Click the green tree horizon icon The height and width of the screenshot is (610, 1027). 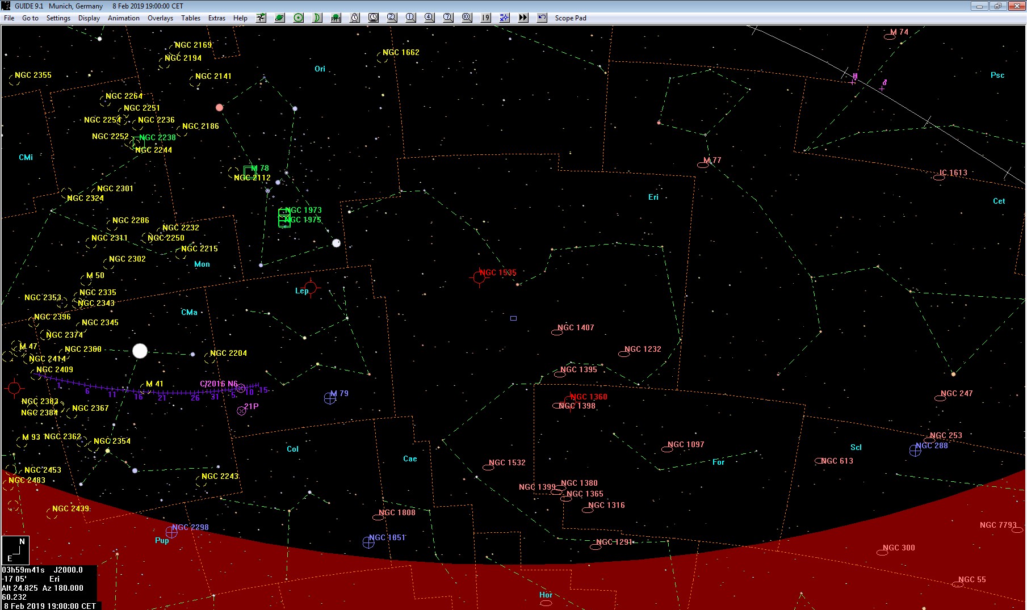pyautogui.click(x=336, y=18)
